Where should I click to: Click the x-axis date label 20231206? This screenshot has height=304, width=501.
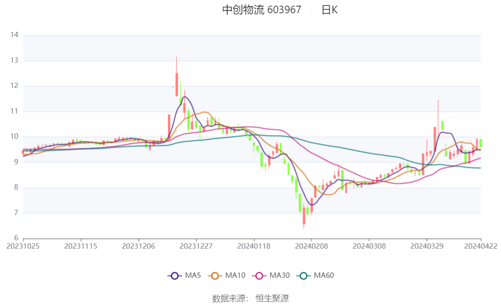(x=138, y=246)
